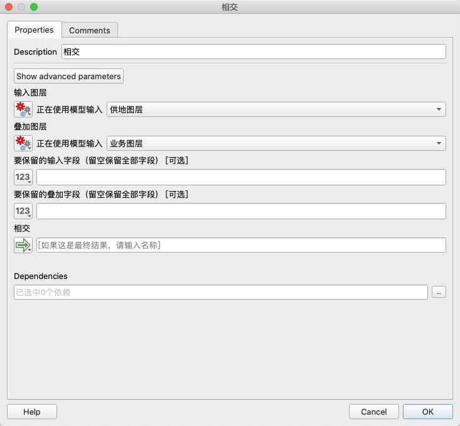Click the 要保留的叠加字段 text box
The width and height of the screenshot is (460, 426).
click(x=241, y=211)
